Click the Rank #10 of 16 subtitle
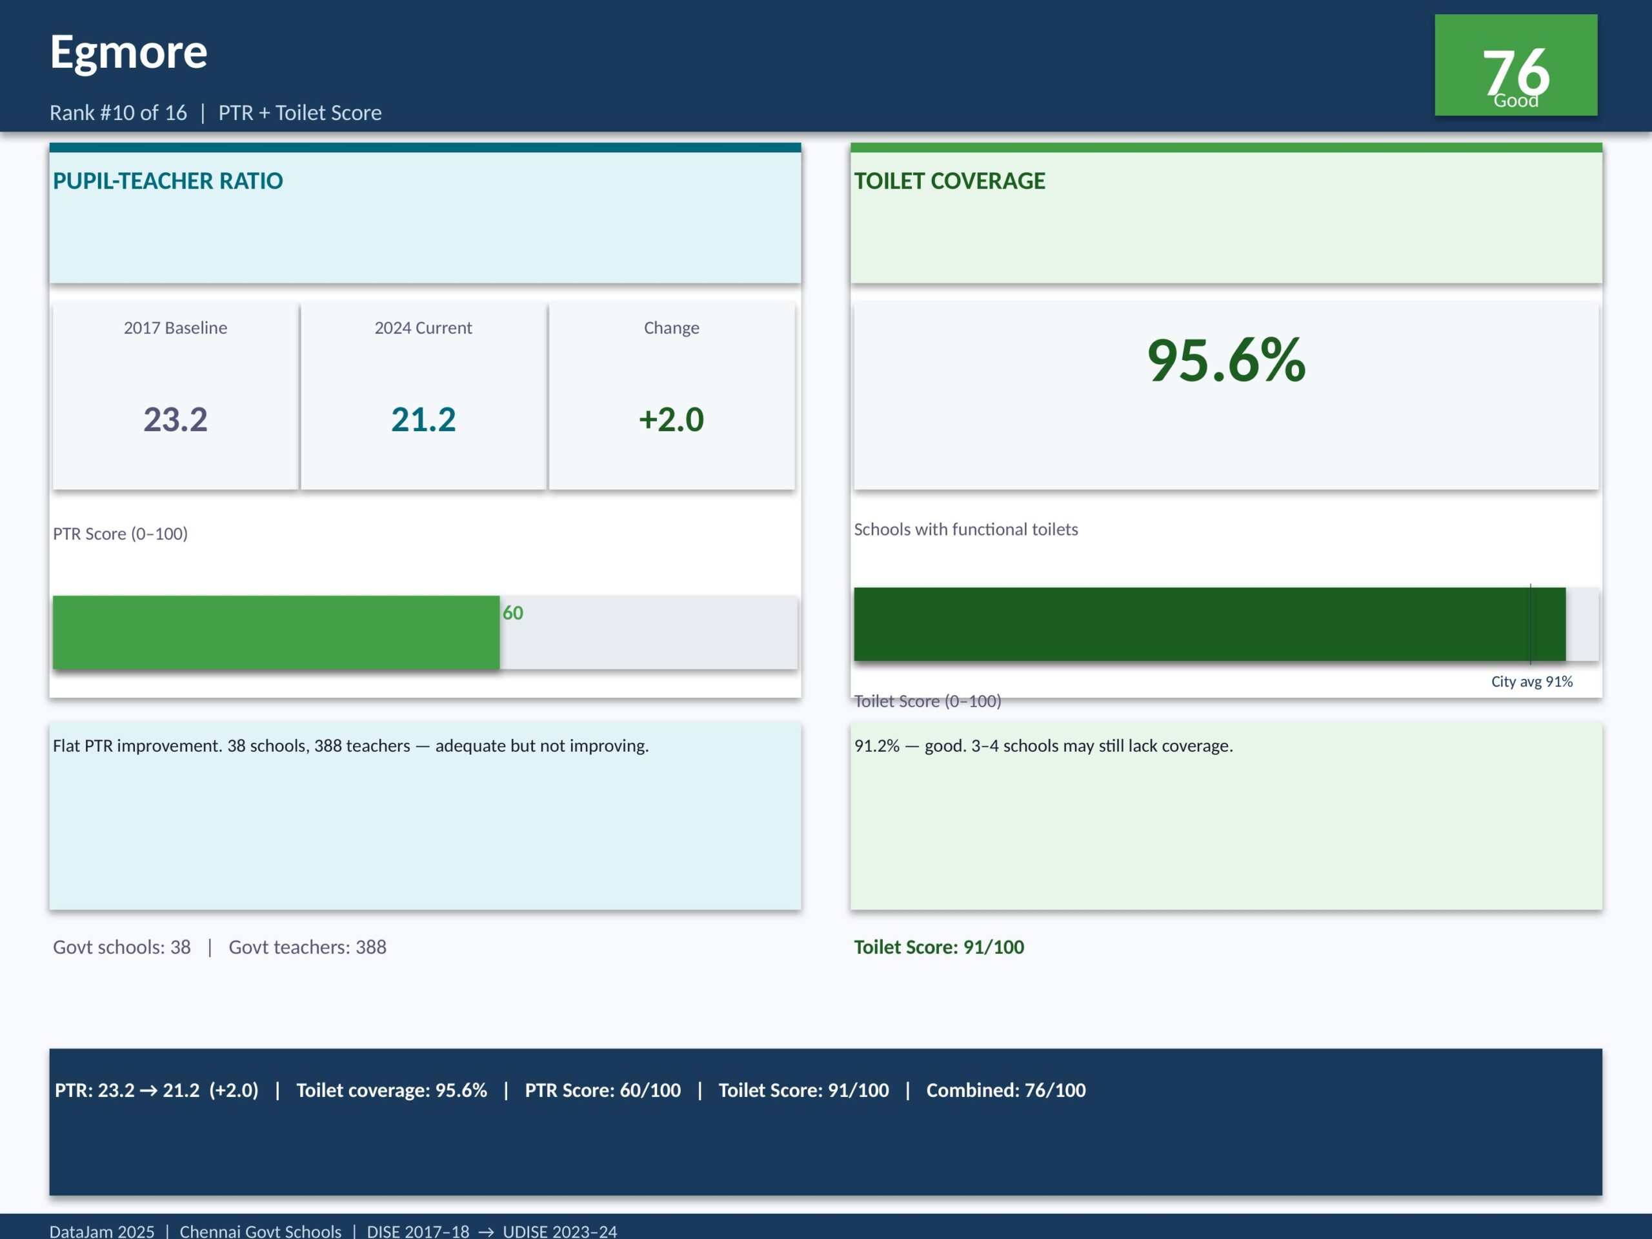The image size is (1652, 1239). 118,113
